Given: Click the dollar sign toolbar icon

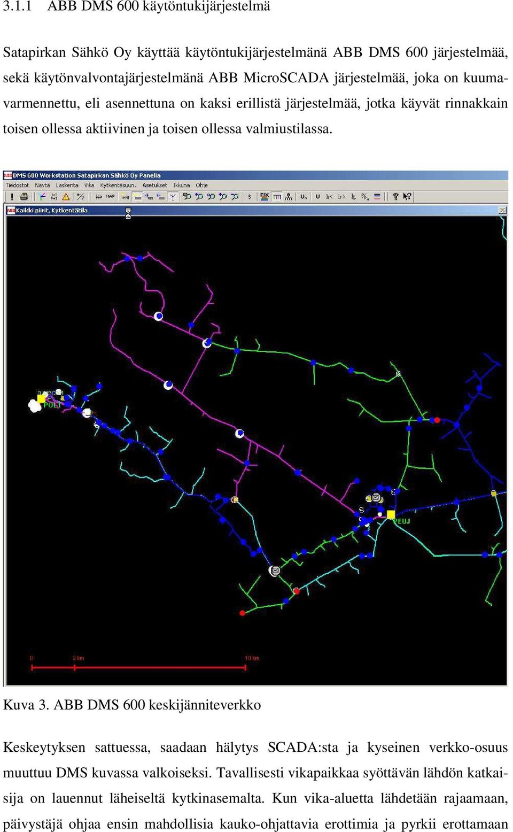Looking at the screenshot, I should (249, 197).
